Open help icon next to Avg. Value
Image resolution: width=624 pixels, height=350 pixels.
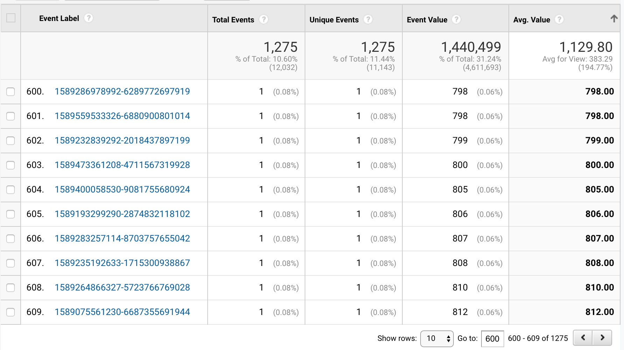point(559,20)
